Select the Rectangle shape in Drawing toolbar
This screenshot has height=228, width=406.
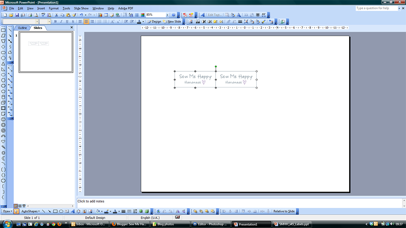[x=55, y=211]
